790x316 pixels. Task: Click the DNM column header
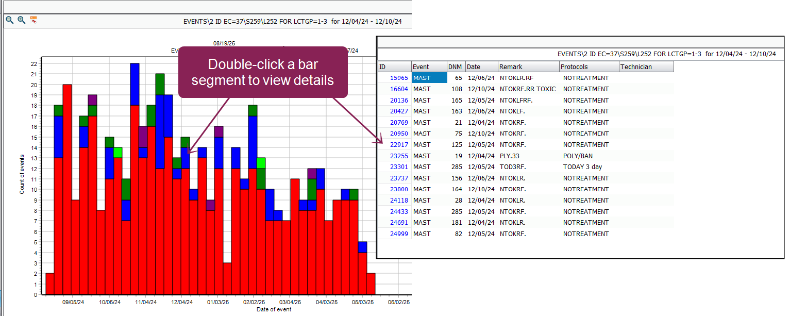pyautogui.click(x=456, y=66)
